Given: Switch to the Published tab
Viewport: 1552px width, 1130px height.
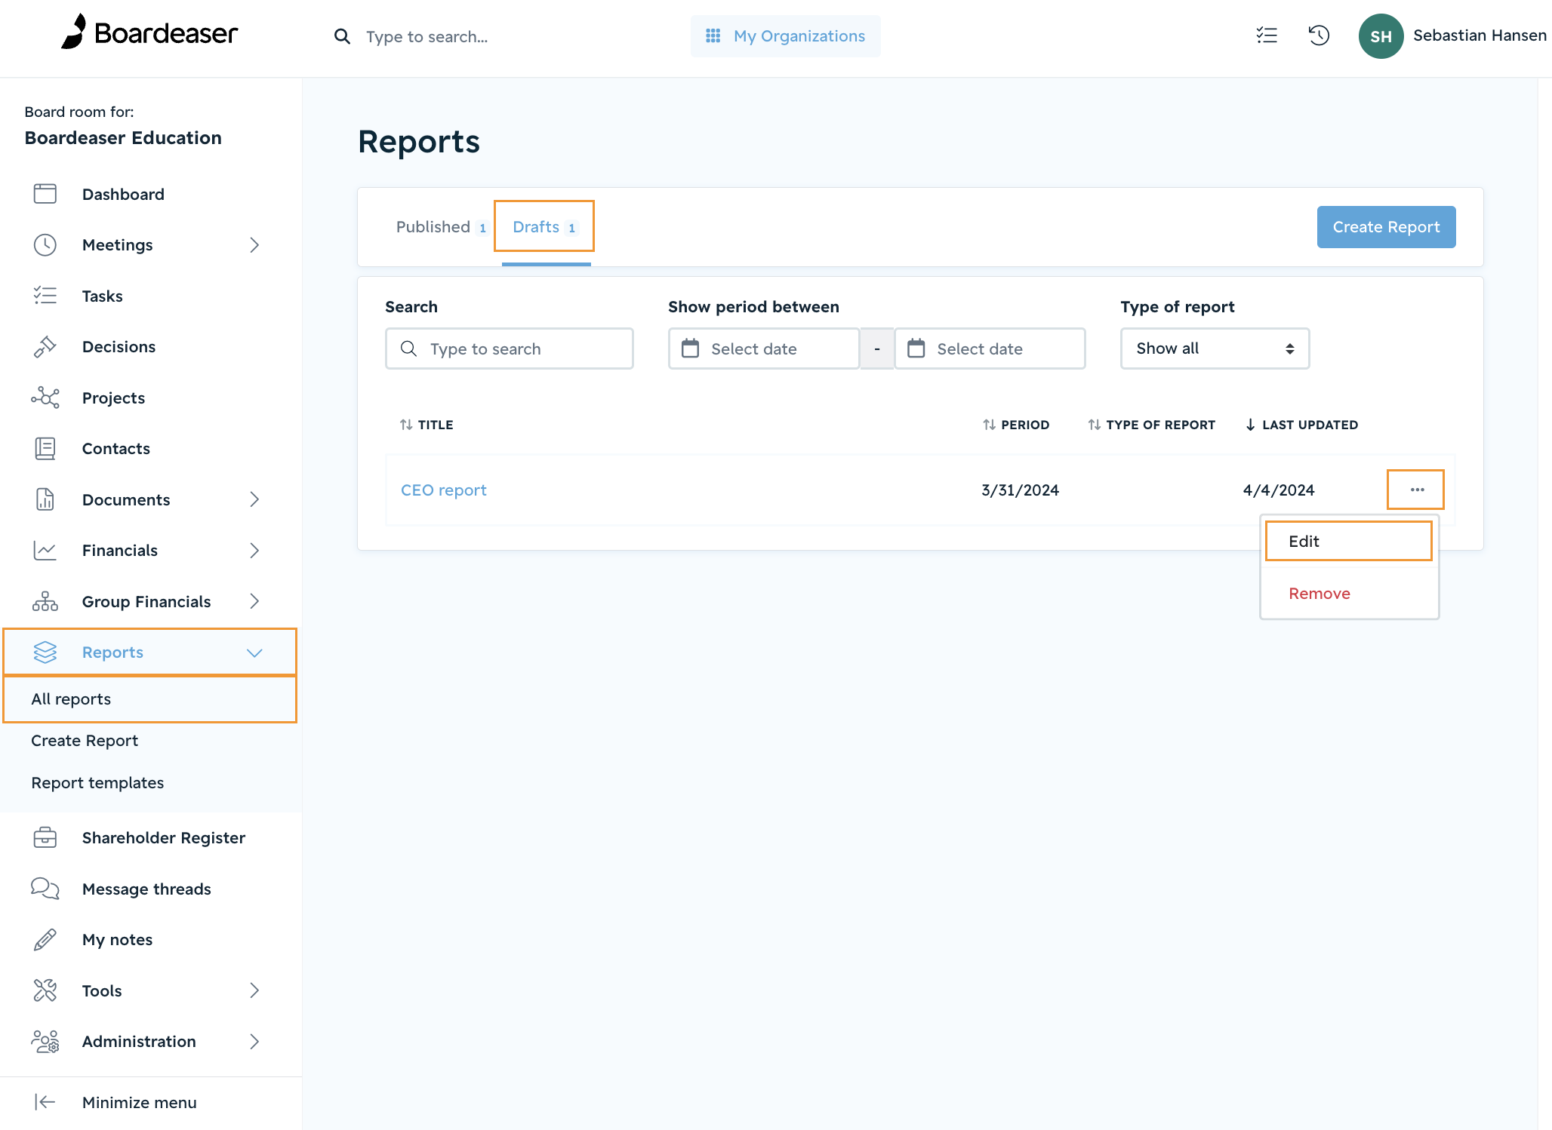Looking at the screenshot, I should [x=442, y=227].
